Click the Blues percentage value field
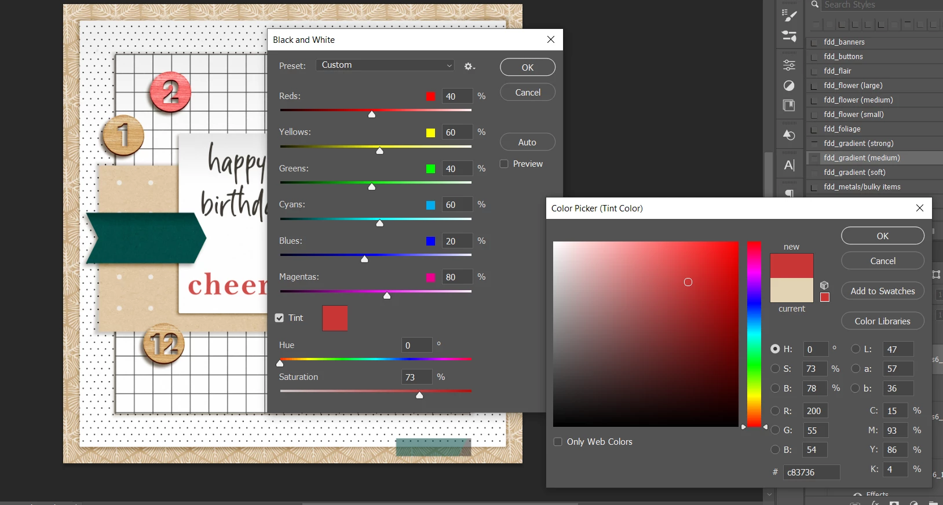The image size is (943, 505). click(x=457, y=241)
